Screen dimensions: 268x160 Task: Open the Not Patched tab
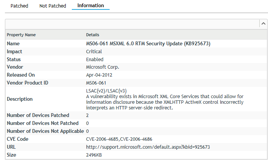pos(53,6)
